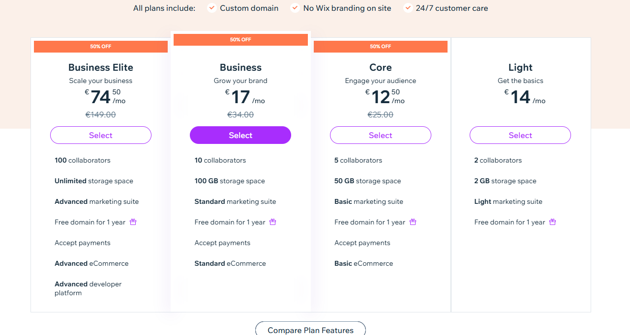Click the Business Elite plan title
The width and height of the screenshot is (630, 335).
click(101, 67)
